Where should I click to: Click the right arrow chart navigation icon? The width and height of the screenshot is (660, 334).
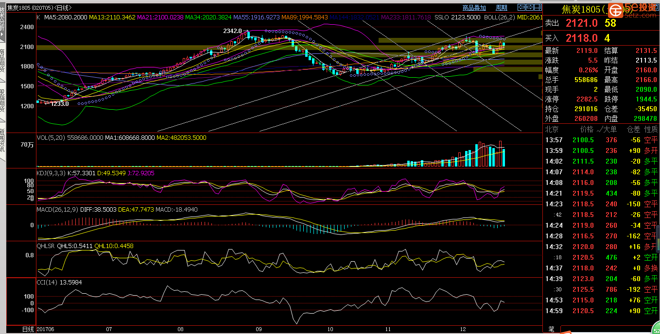click(x=529, y=7)
